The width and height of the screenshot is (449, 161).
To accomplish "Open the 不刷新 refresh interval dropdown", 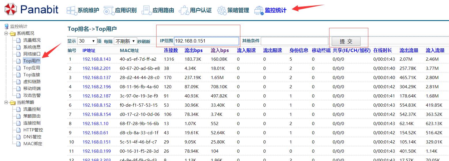I will pyautogui.click(x=125, y=41).
